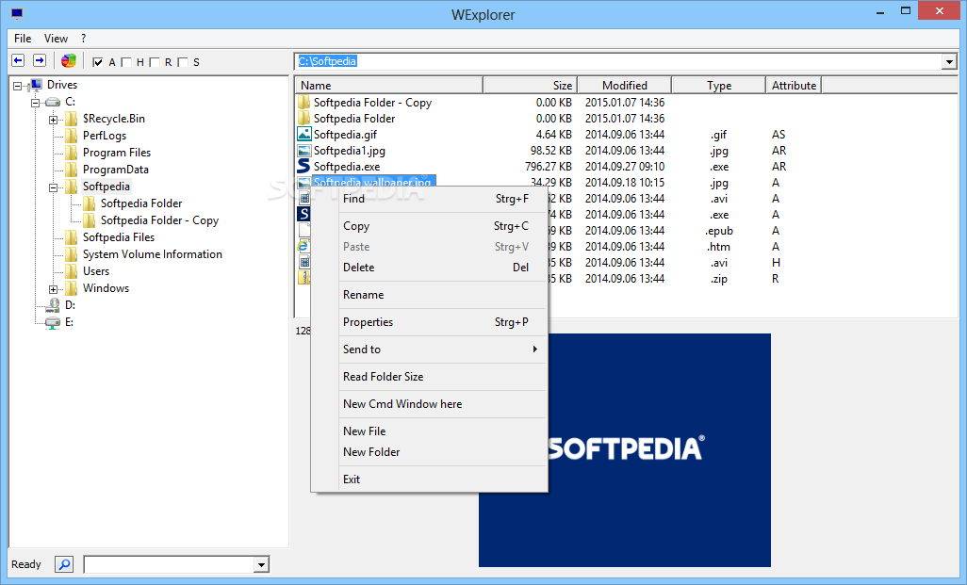Click the forward navigation arrow icon
This screenshot has width=967, height=585.
click(x=40, y=60)
